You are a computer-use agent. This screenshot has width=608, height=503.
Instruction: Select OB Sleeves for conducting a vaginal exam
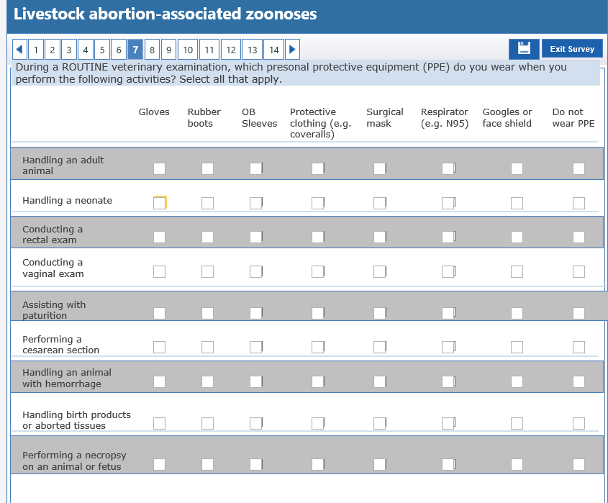255,271
